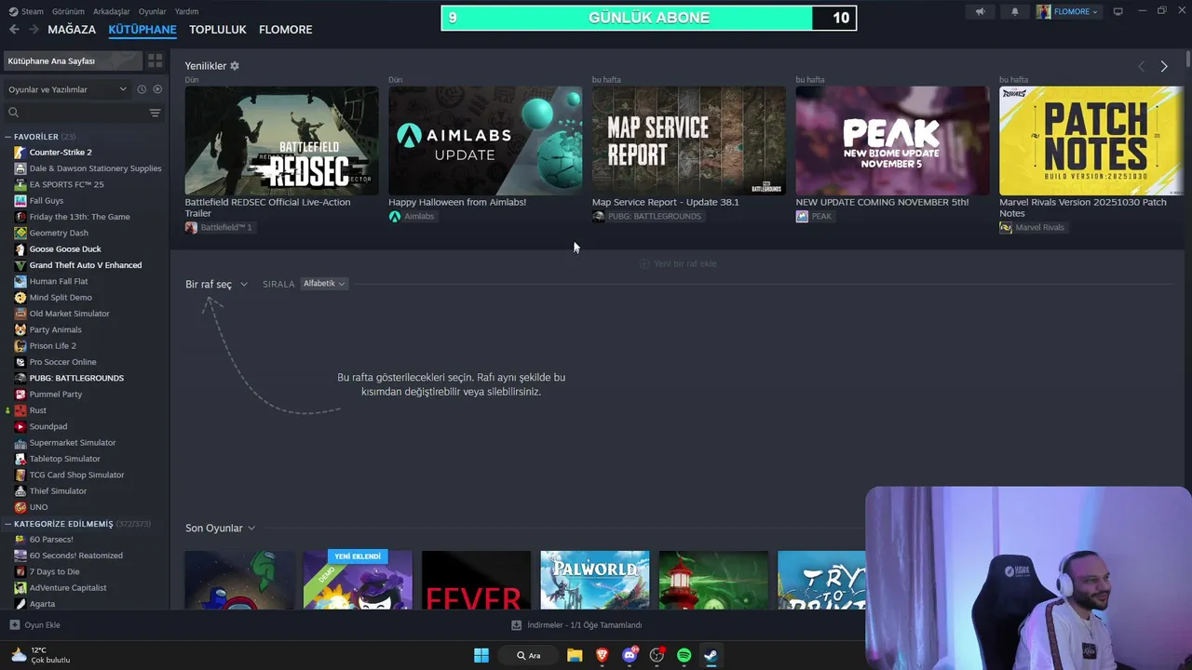Screen dimensions: 1192x670
Task: Click taskbar Ara search box
Action: coord(529,655)
